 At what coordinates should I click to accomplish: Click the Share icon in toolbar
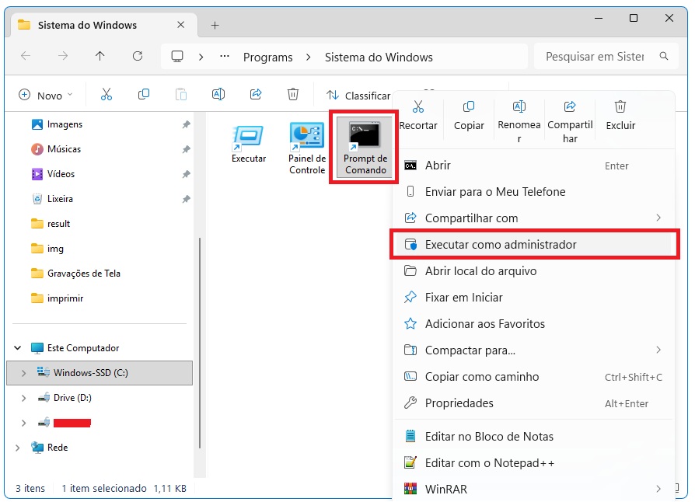click(256, 94)
